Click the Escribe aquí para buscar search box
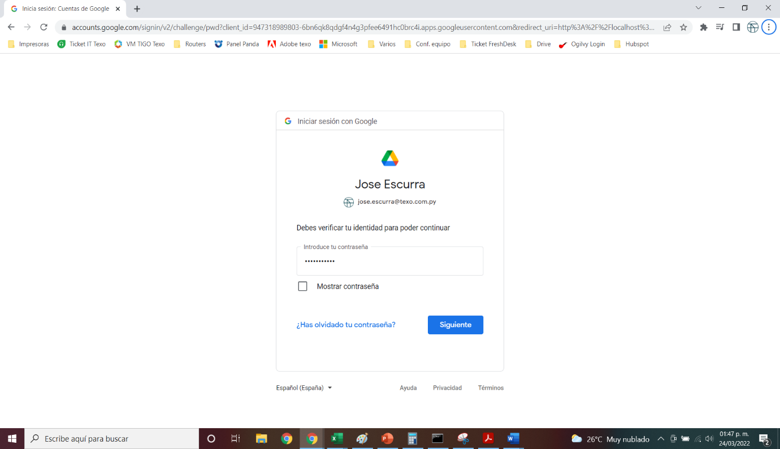 coord(111,438)
